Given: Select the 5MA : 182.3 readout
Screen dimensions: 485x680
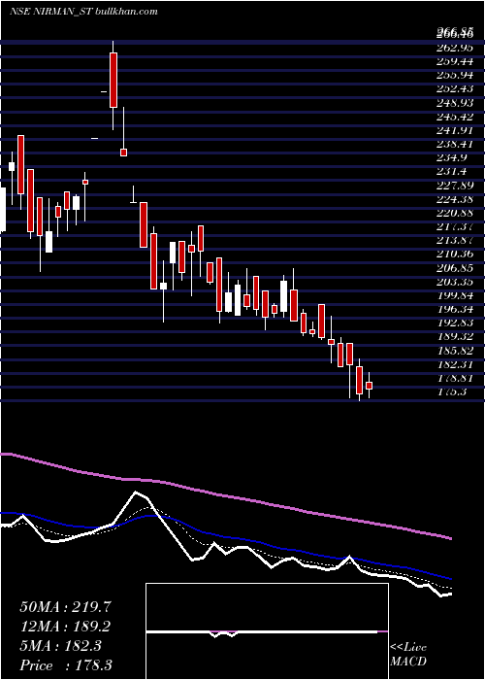Looking at the screenshot, I should click(60, 646).
